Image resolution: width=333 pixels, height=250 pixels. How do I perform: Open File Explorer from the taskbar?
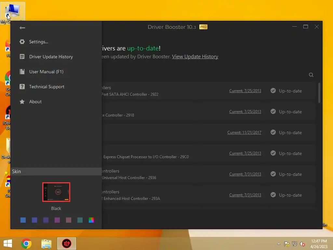[46, 244]
